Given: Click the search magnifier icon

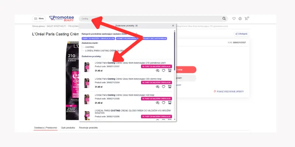Looking at the screenshot, I should (x=224, y=18).
